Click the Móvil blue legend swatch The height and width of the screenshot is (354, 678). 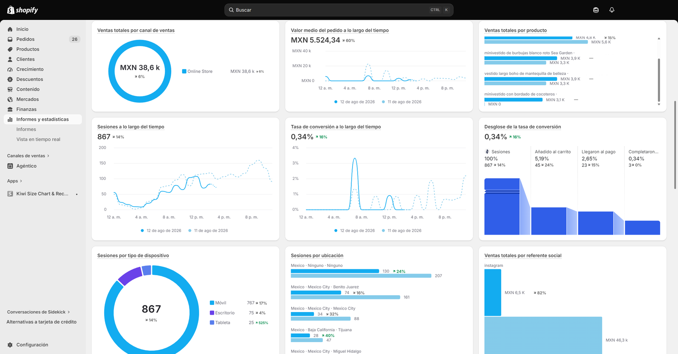[212, 303]
